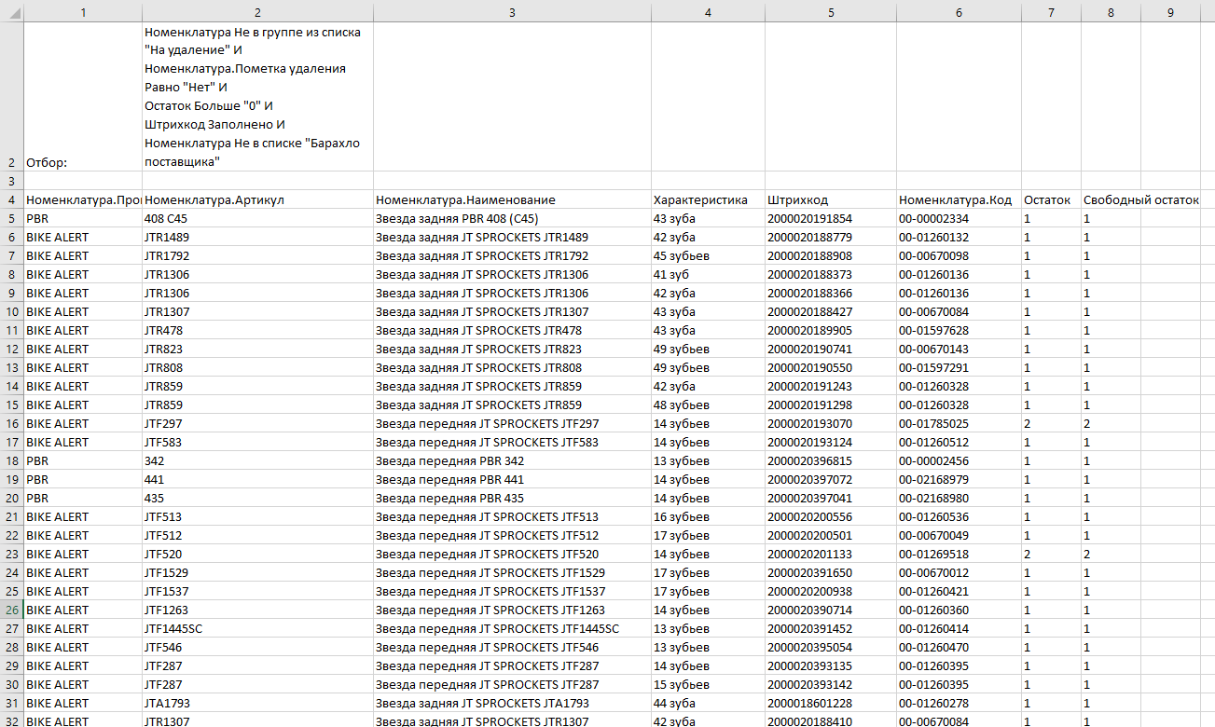The height and width of the screenshot is (727, 1215).
Task: Select cell 'Звезда задняя JT SPROCKETS JTA1793'
Action: 512,704
